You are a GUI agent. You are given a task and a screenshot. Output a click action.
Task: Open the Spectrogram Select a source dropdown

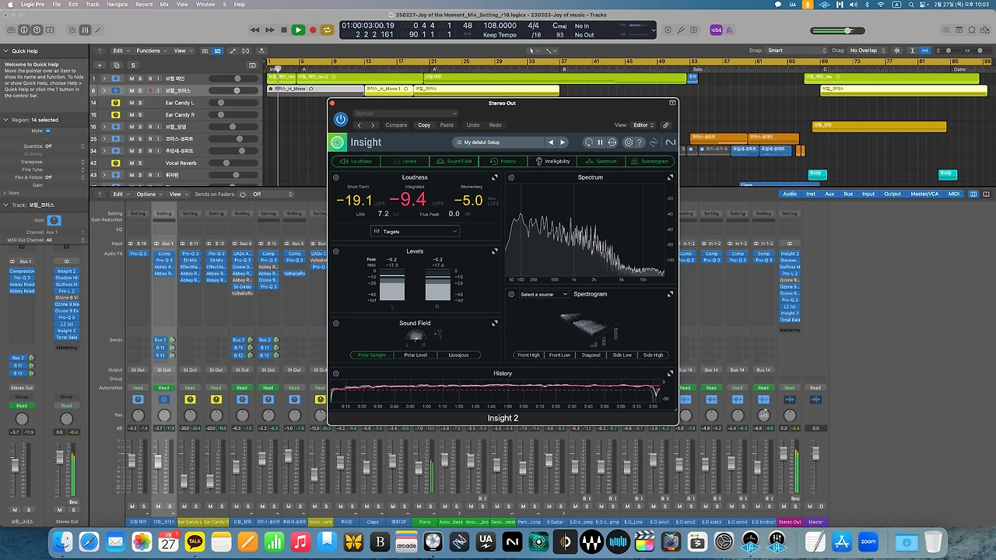pyautogui.click(x=543, y=294)
